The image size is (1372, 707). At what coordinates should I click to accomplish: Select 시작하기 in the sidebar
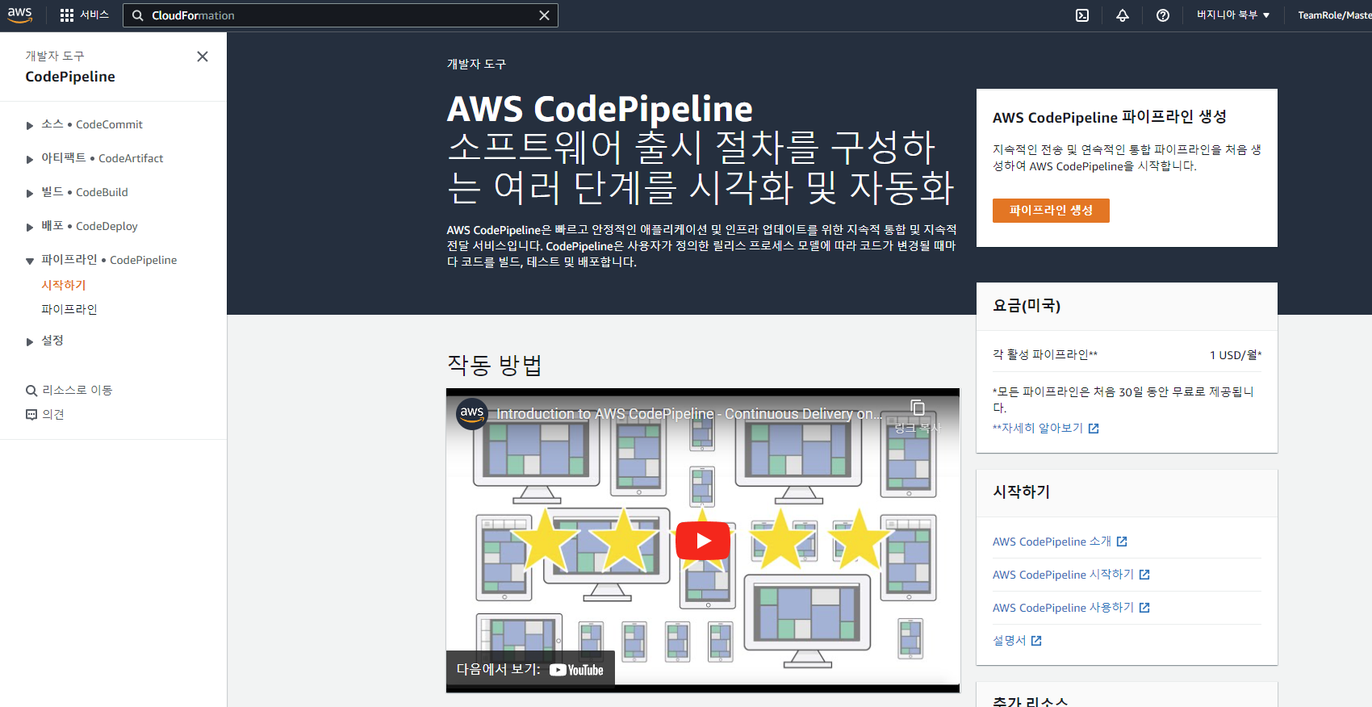coord(64,285)
